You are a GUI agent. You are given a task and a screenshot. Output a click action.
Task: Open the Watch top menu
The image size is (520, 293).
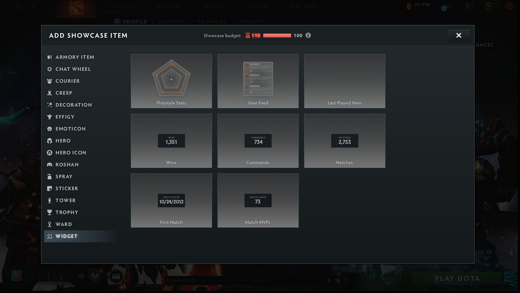pyautogui.click(x=214, y=6)
